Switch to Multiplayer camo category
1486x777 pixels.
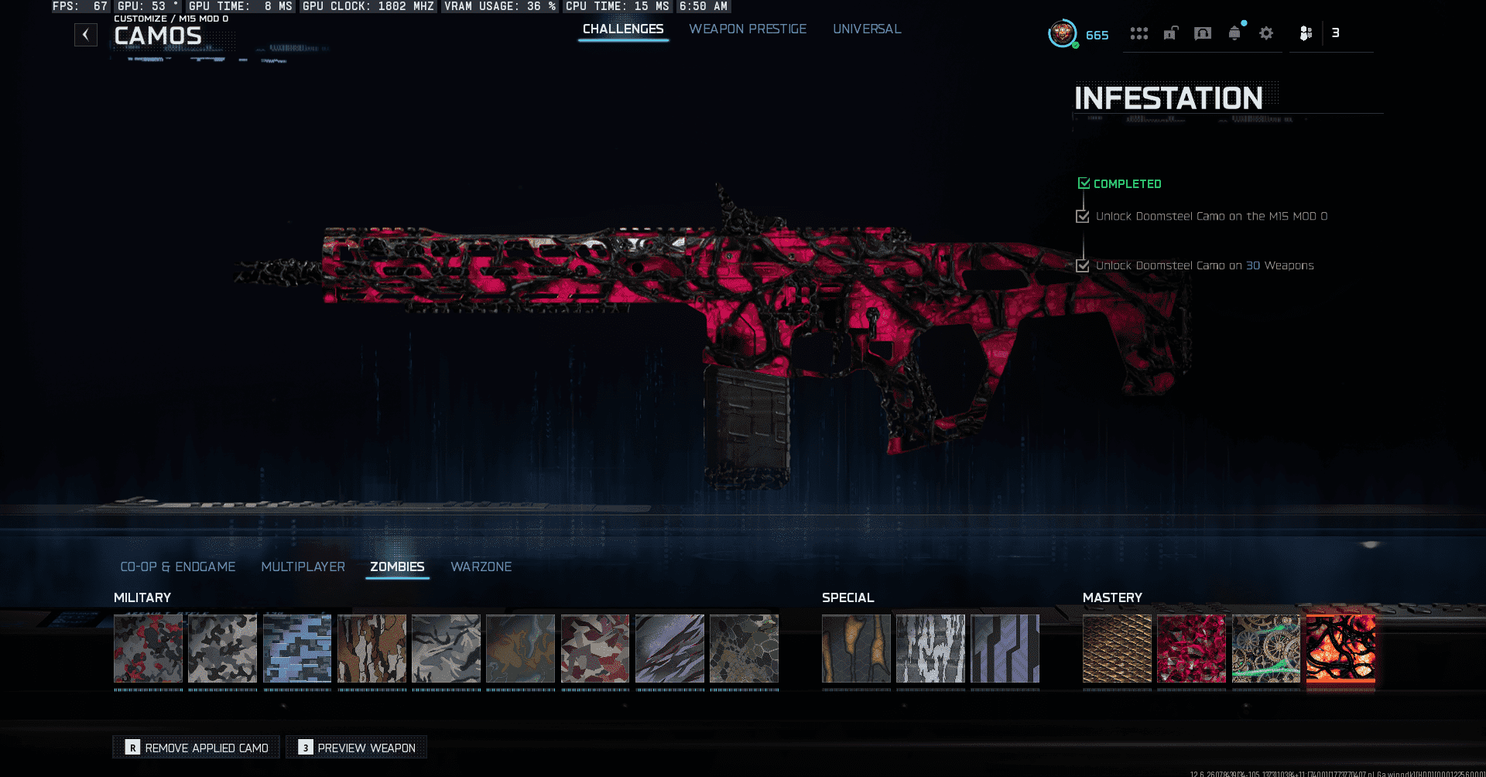click(x=303, y=566)
